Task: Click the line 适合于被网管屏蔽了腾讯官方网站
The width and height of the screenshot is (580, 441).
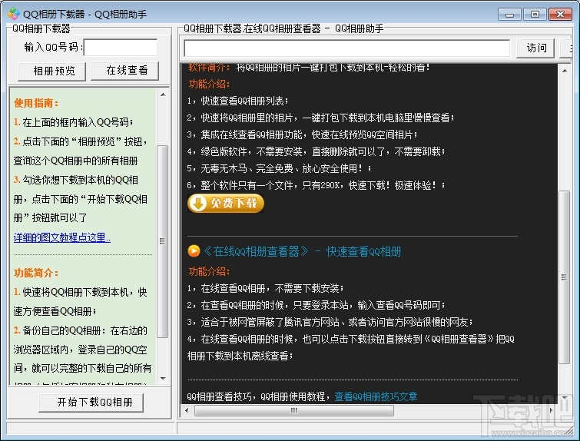Action: tap(330, 322)
